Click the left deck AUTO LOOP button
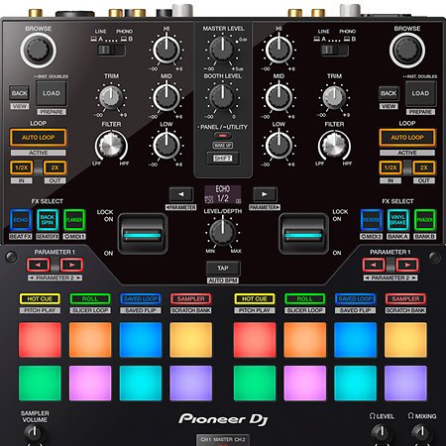Image resolution: width=446 pixels, height=446 pixels. coord(38,138)
